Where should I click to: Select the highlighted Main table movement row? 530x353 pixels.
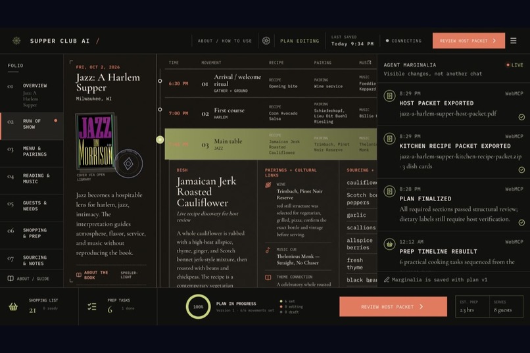pyautogui.click(x=270, y=144)
